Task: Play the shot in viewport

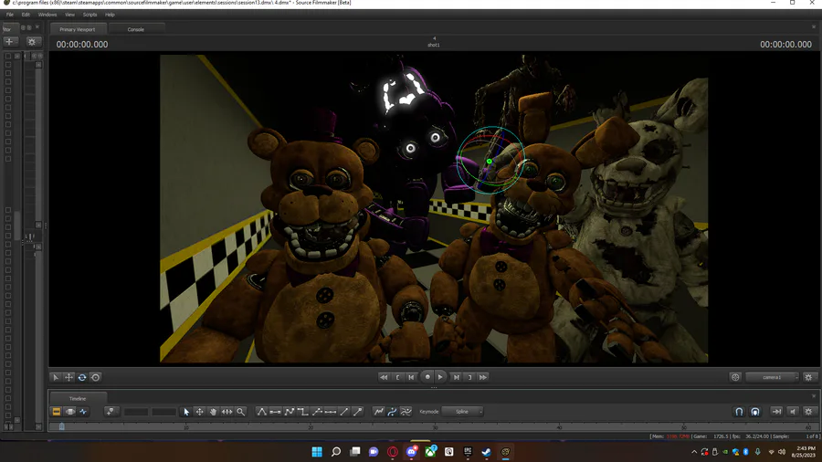Action: coord(440,377)
